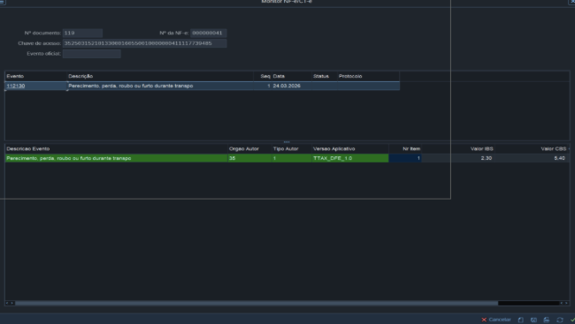The image size is (575, 324).
Task: Click the image export icon in bottom bar
Action: click(x=533, y=320)
